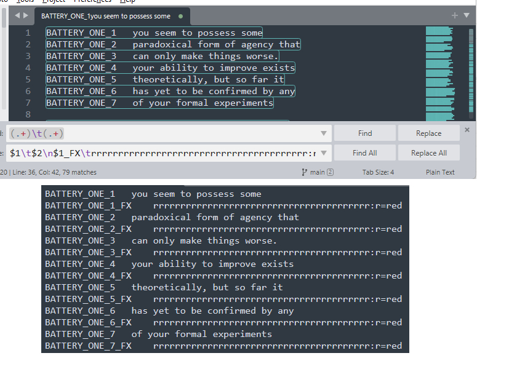Image resolution: width=509 pixels, height=377 pixels.
Task: Click the next tab right arrow
Action: [25, 15]
